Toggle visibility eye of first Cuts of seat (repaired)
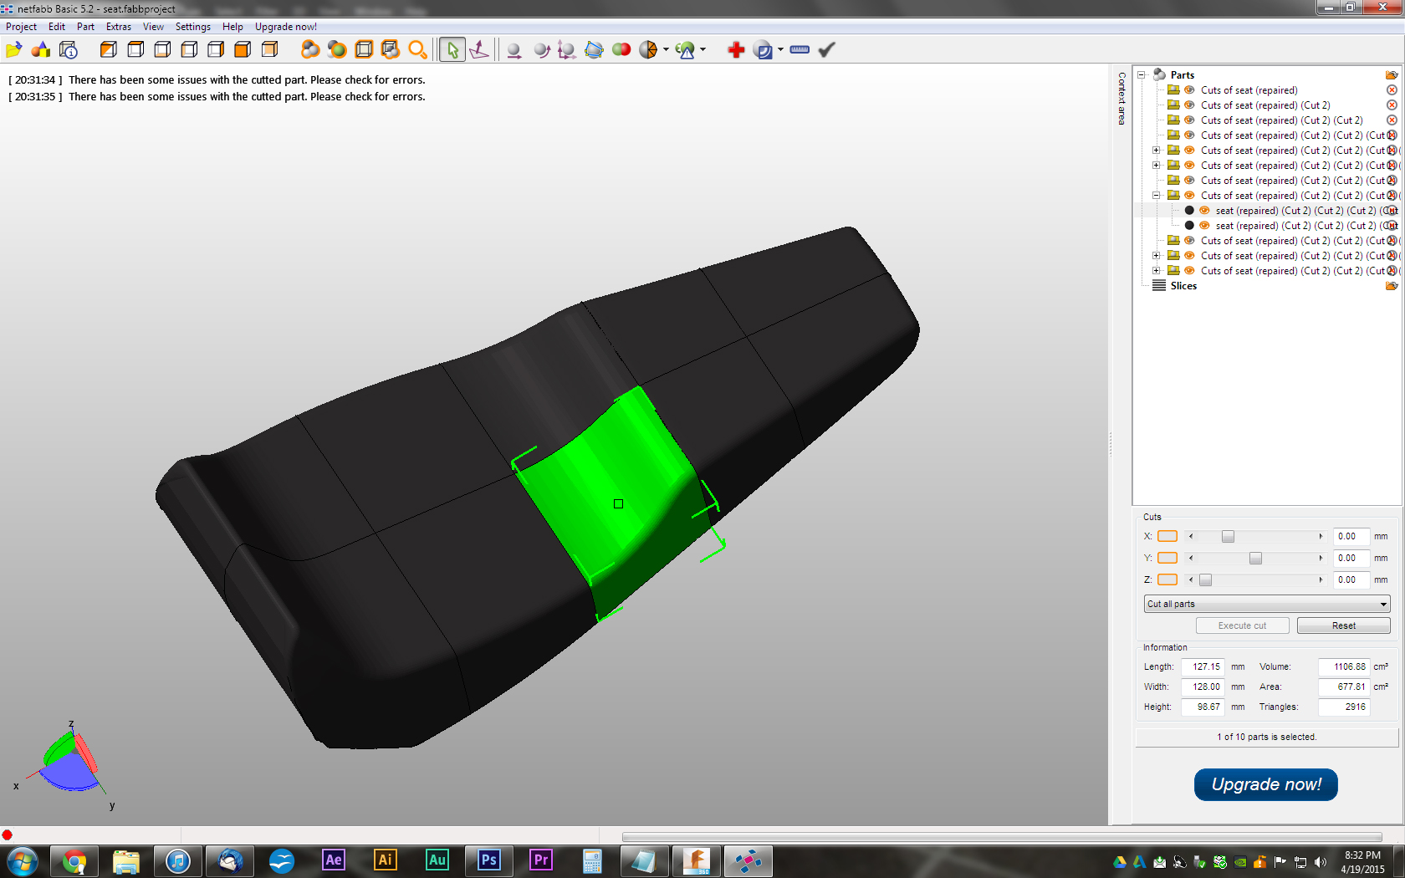 pos(1189,90)
